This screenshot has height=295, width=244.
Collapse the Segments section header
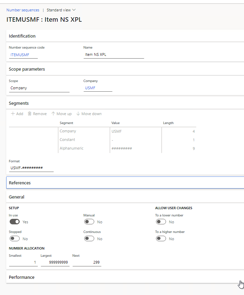125,103
